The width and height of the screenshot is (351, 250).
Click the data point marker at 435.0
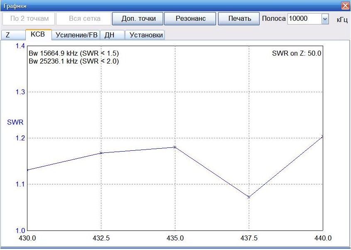pos(175,147)
